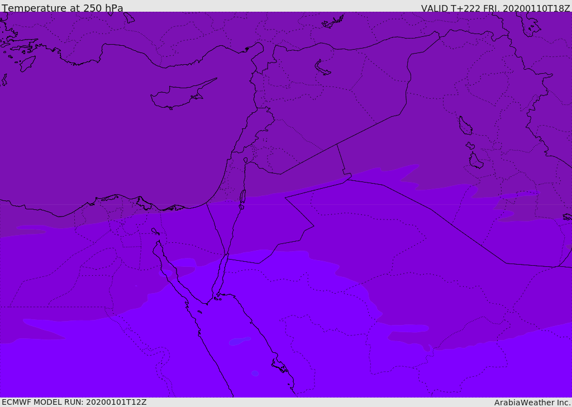Image resolution: width=572 pixels, height=407 pixels.
Task: Click the 'ArabiaWeather Inc' credit text
Action: (x=532, y=403)
